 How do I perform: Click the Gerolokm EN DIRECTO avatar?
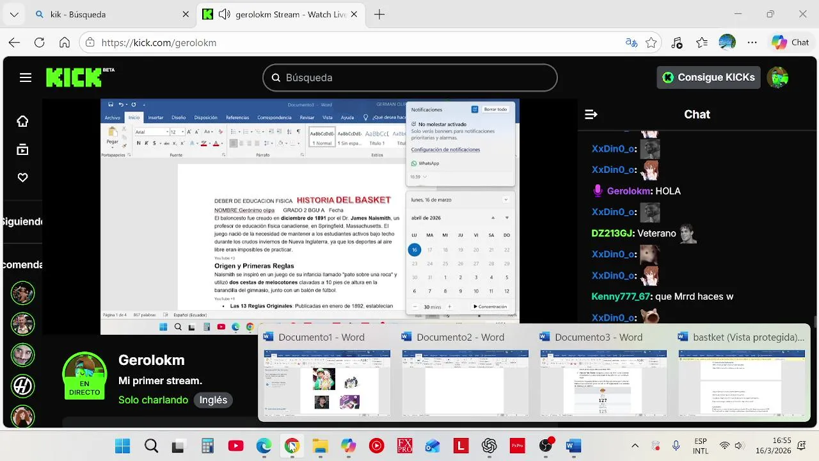coord(84,375)
